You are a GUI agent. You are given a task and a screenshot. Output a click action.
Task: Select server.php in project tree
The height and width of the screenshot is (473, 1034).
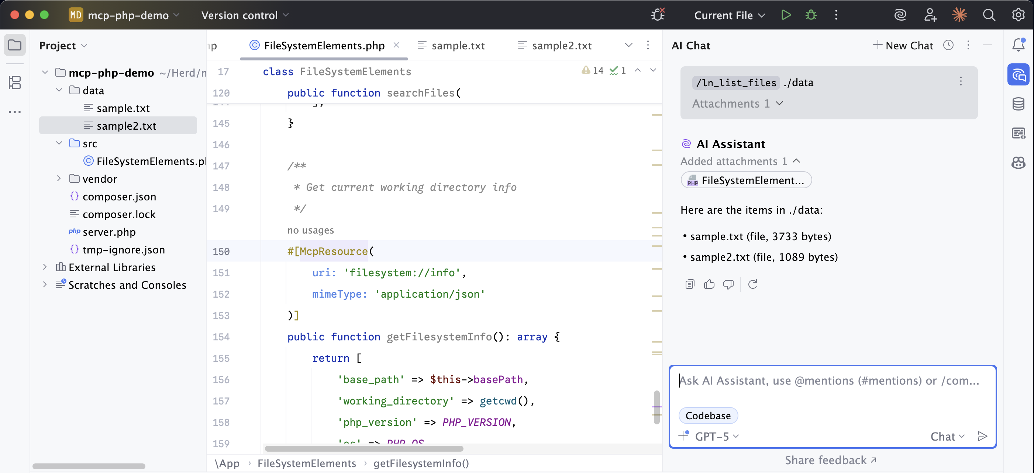coord(109,231)
